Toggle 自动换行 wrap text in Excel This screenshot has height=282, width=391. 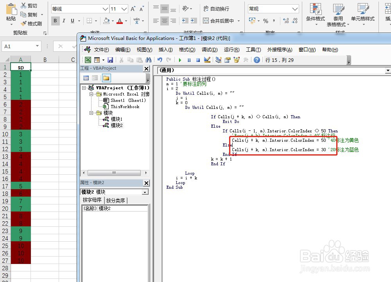216,9
